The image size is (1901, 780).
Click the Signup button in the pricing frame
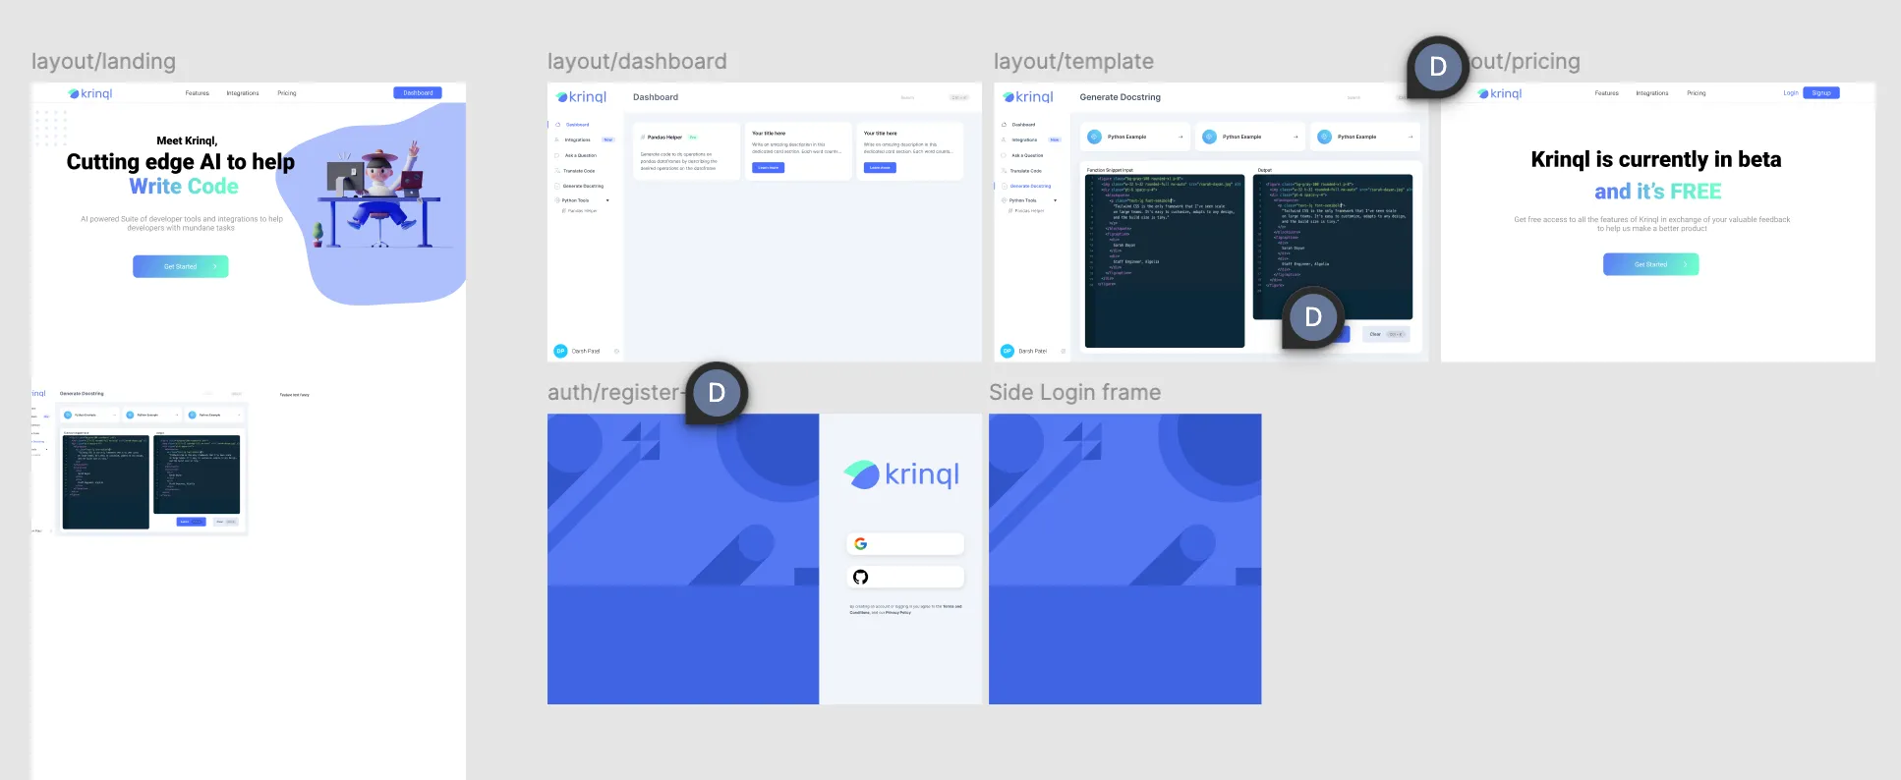click(1821, 93)
